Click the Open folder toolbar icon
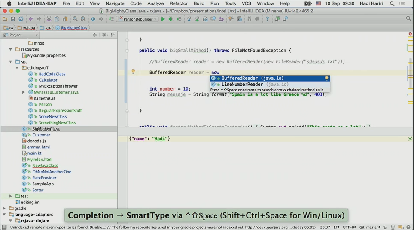The width and height of the screenshot is (414, 230). click(x=5, y=19)
